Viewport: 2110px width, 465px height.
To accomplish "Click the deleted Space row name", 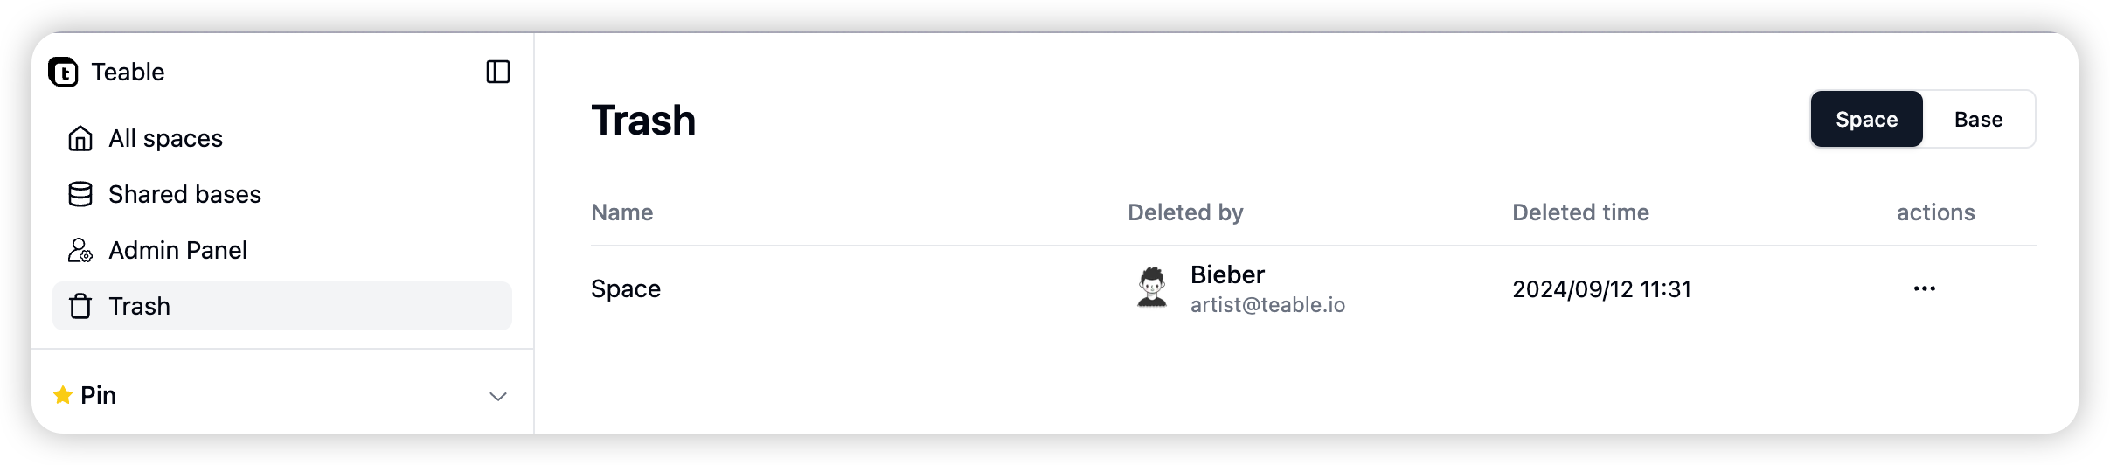I will point(626,288).
